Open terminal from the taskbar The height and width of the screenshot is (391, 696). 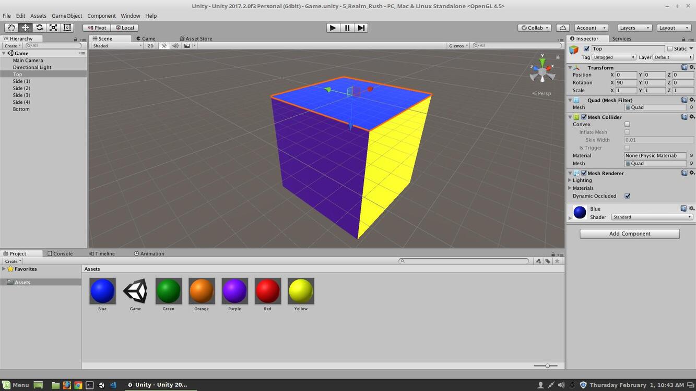click(89, 385)
